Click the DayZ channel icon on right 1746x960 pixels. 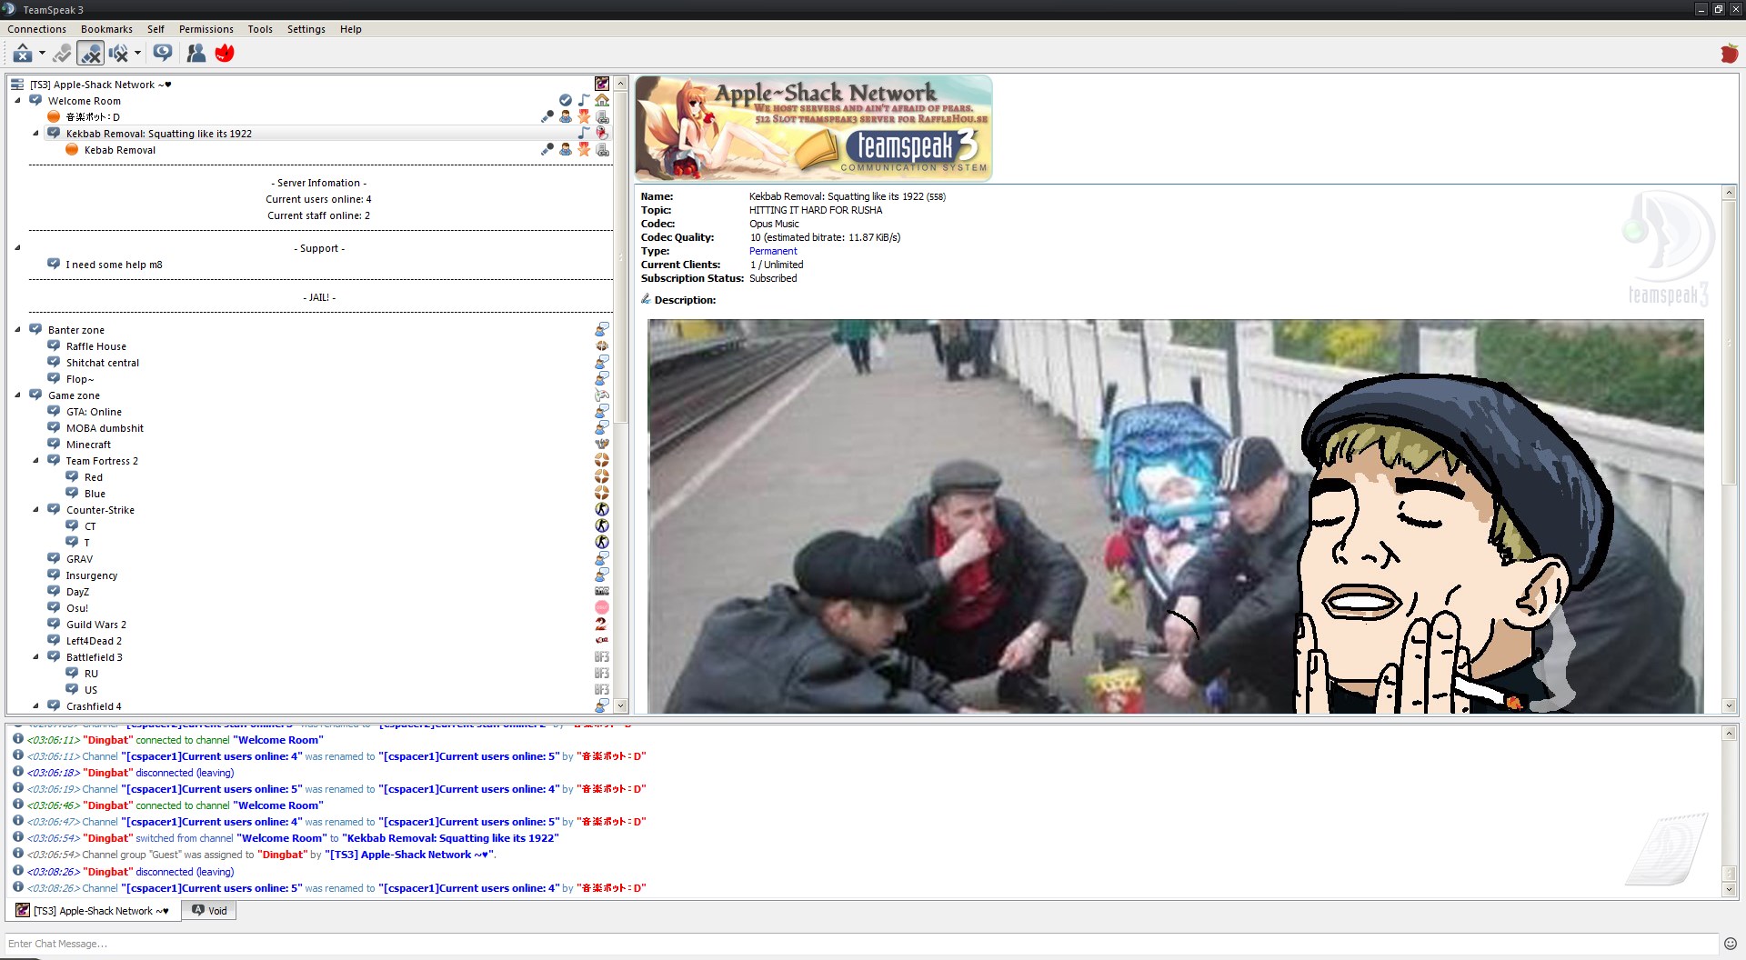(602, 591)
